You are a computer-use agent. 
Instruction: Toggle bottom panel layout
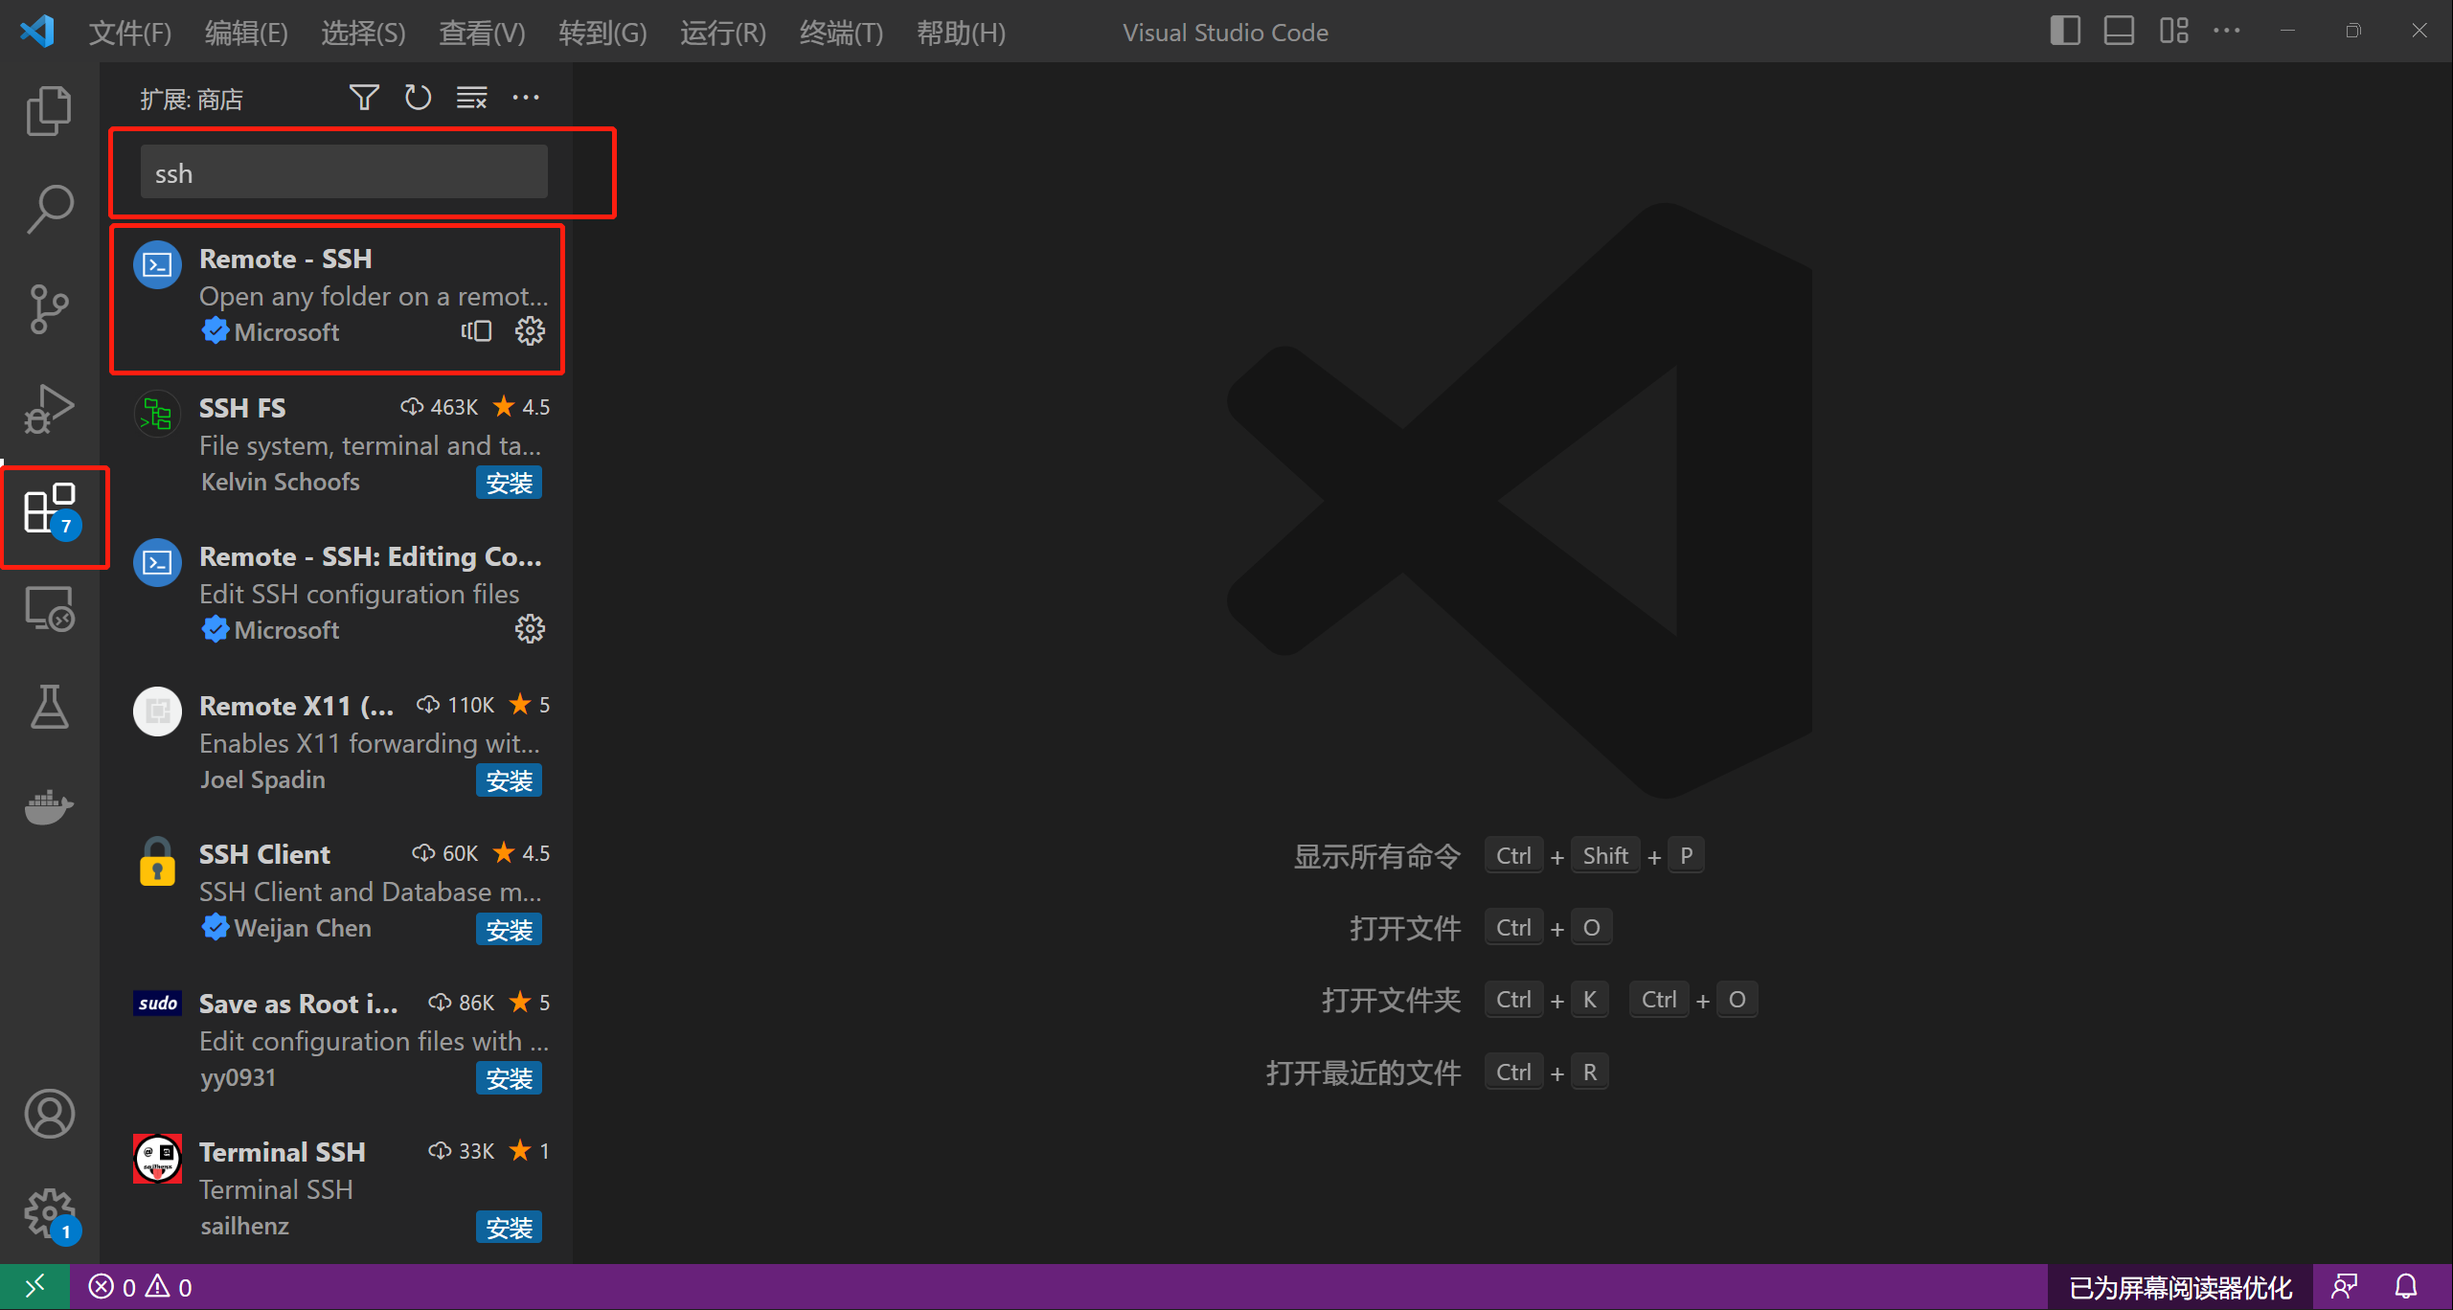[2119, 31]
